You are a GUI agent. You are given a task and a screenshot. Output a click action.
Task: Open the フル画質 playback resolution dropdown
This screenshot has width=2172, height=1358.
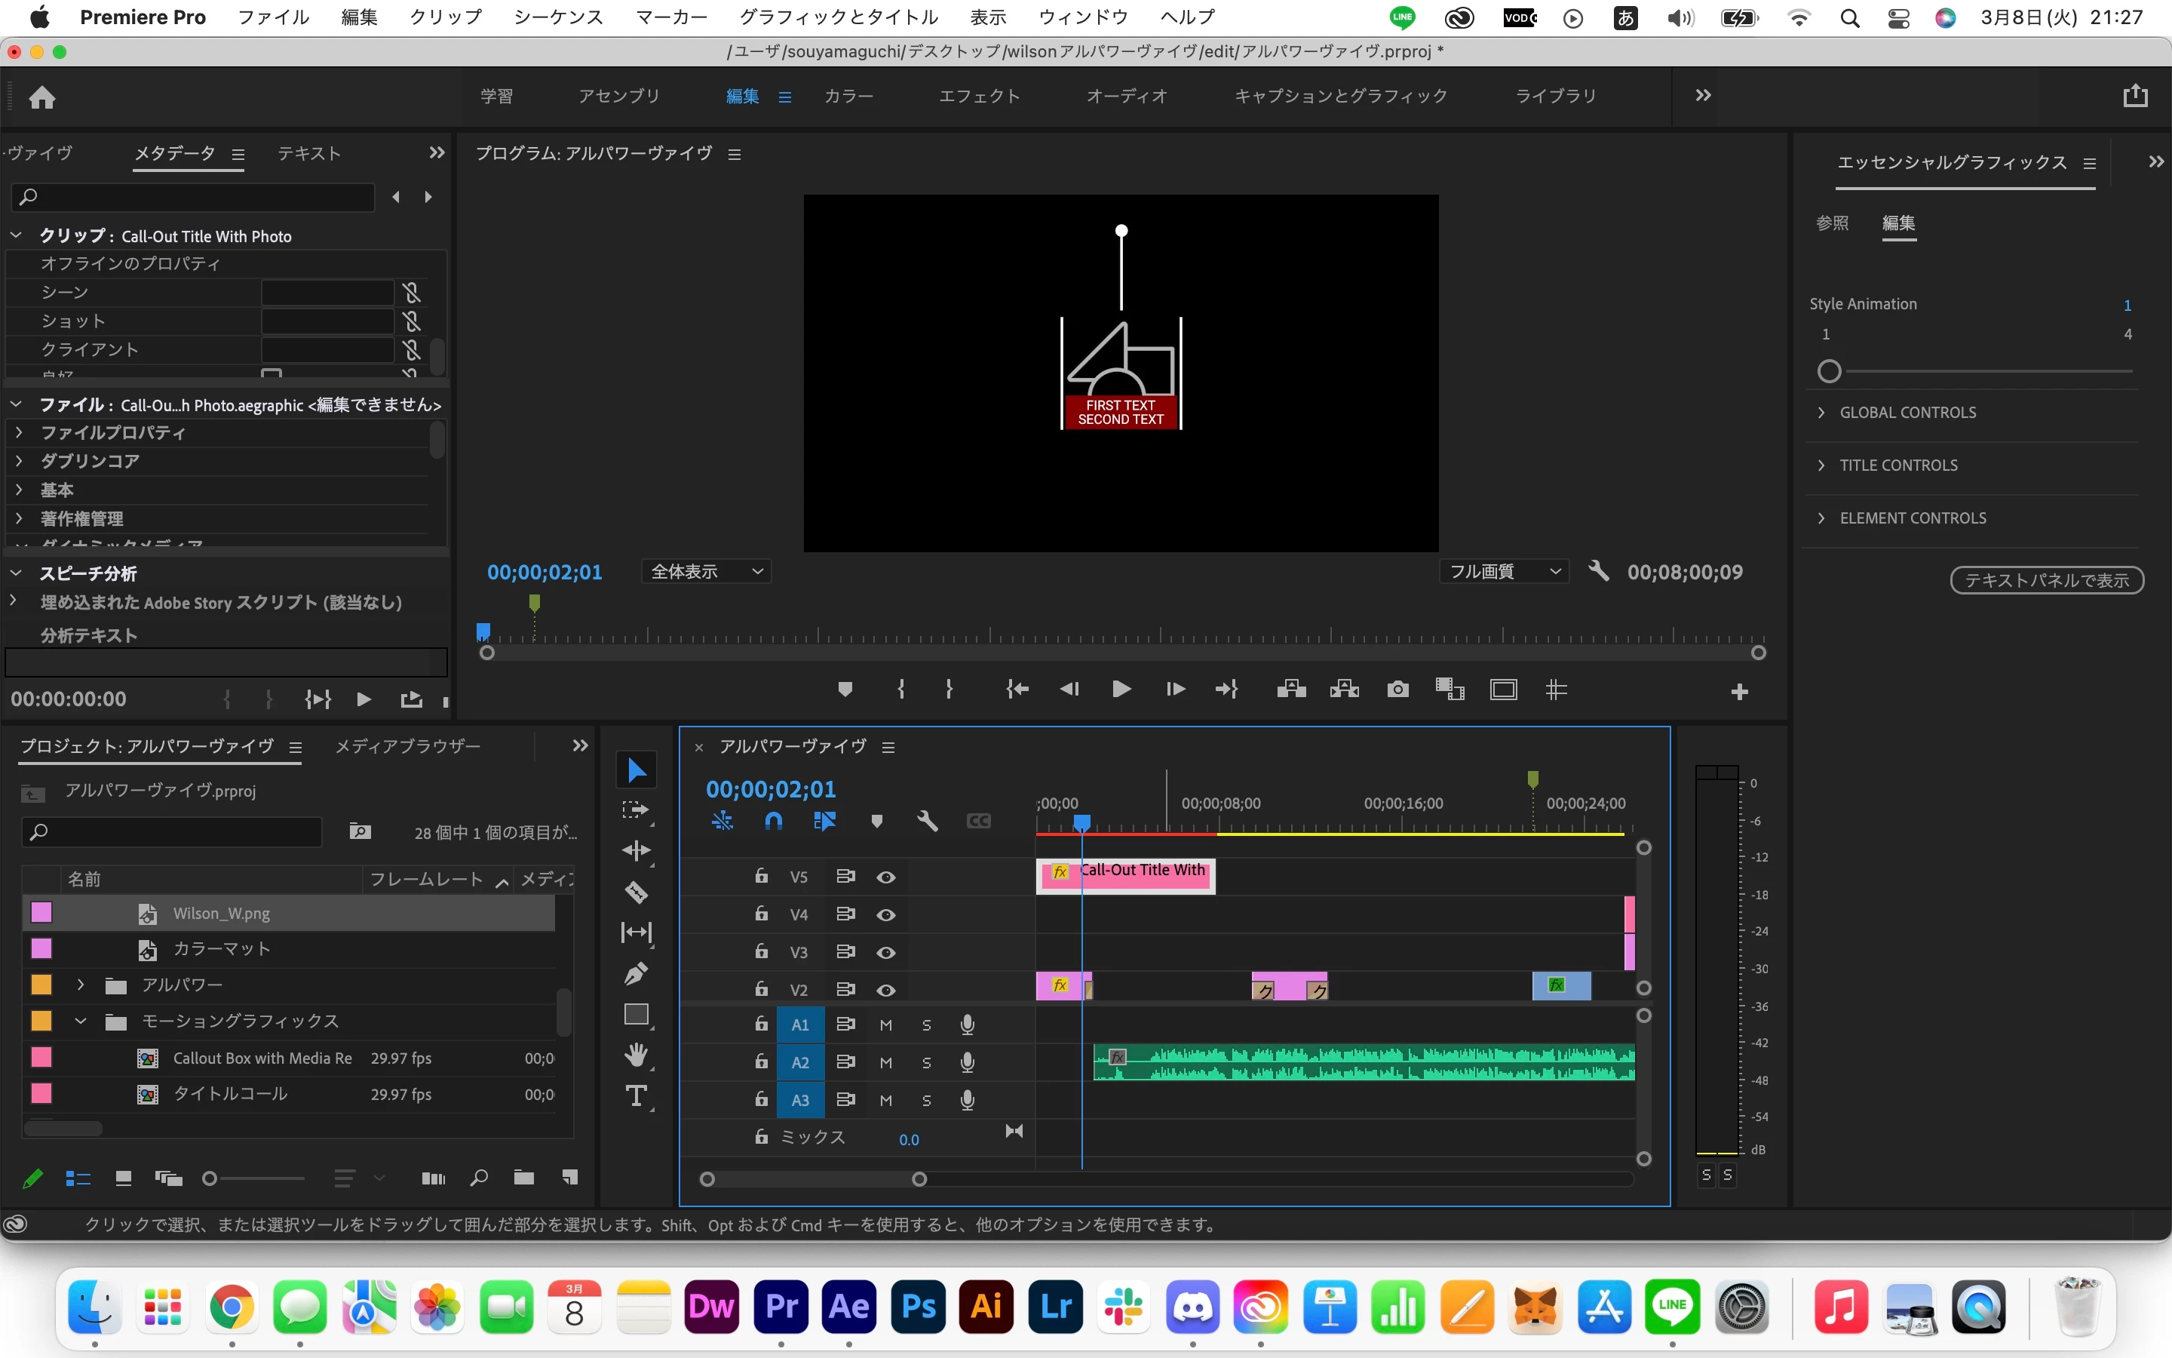pos(1505,571)
